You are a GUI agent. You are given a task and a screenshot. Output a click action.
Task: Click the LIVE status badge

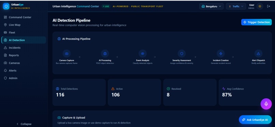click(106, 6)
